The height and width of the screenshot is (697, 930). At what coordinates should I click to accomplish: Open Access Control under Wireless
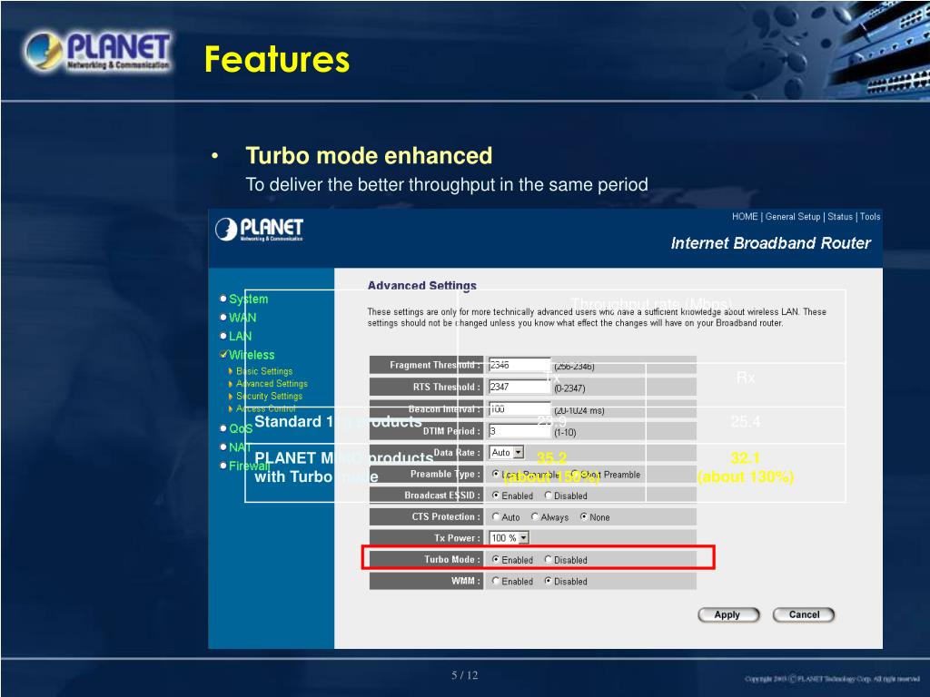pos(266,408)
